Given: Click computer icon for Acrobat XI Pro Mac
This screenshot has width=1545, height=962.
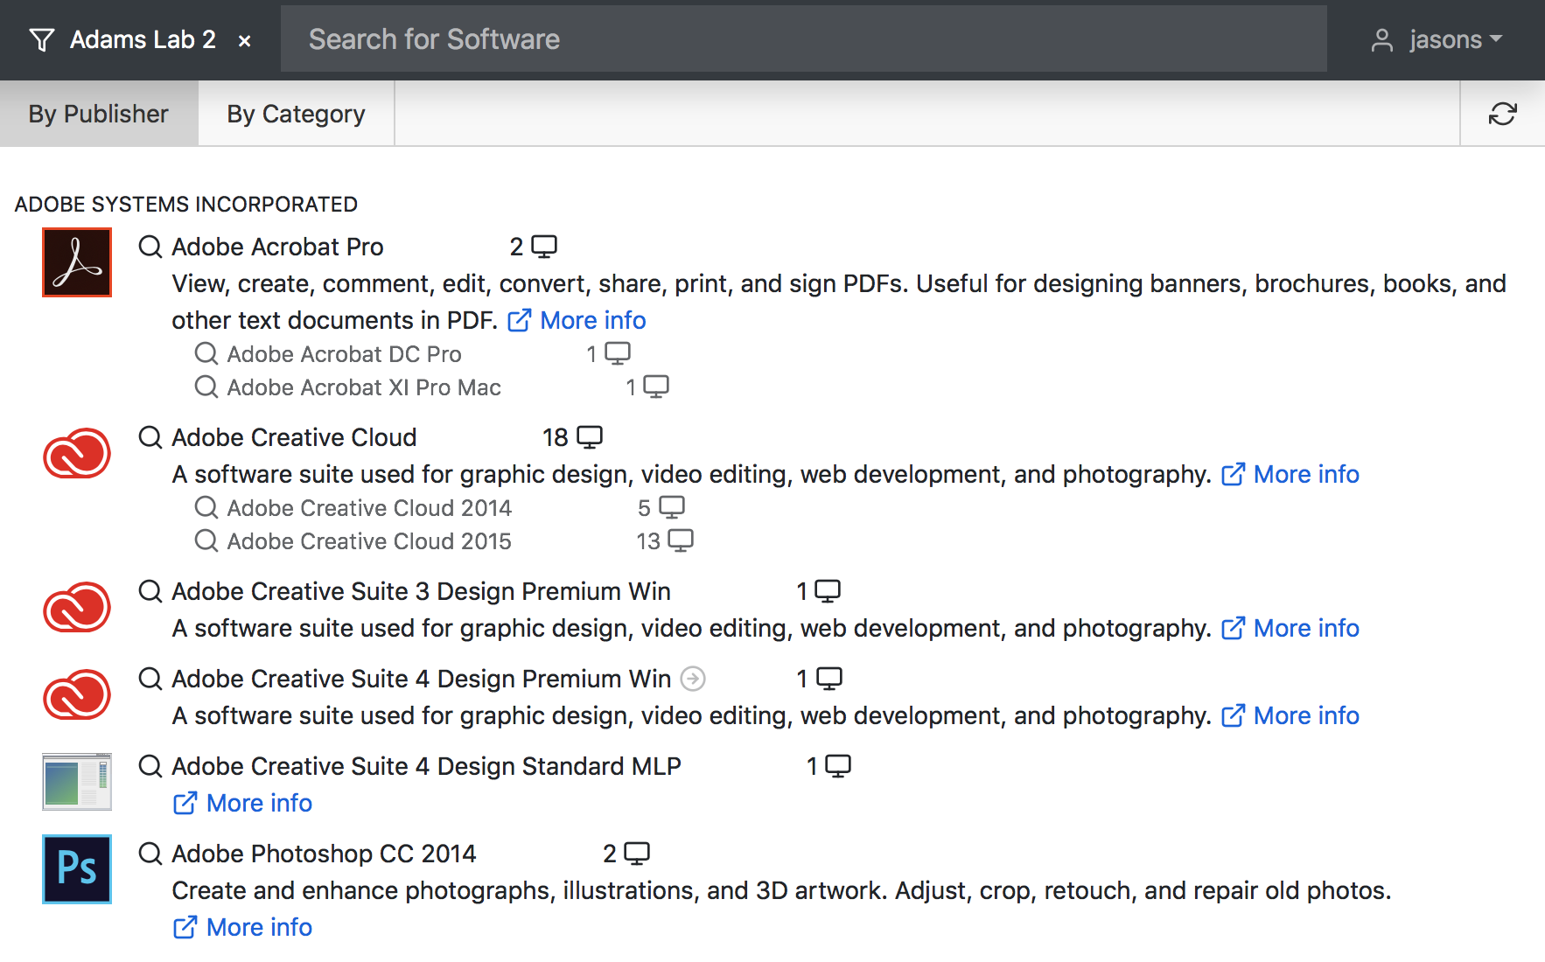Looking at the screenshot, I should click(x=656, y=387).
